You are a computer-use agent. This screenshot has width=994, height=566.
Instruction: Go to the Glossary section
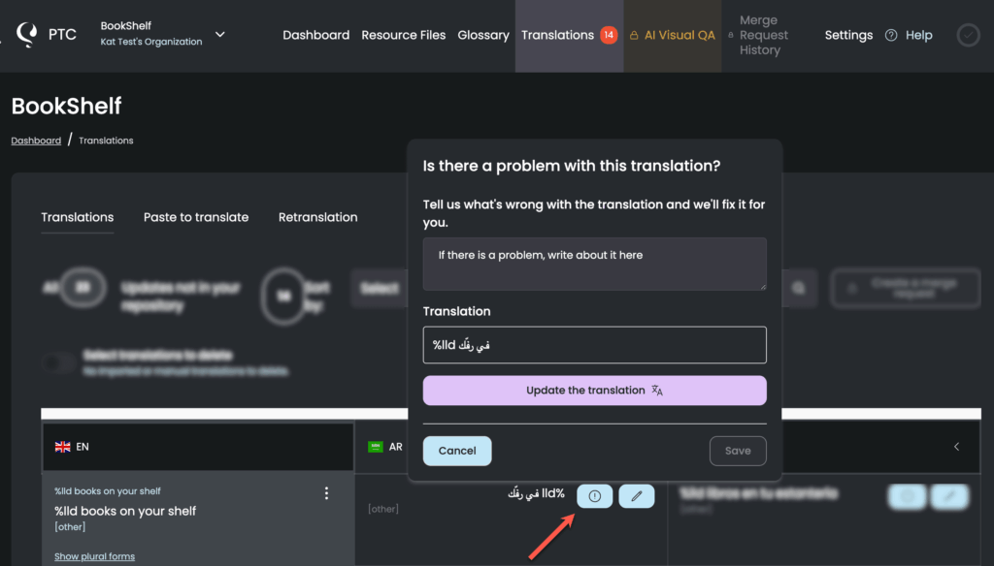coord(483,36)
